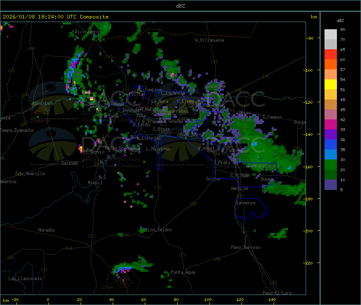
Task: Click the Paso_El_Loro location label
Action: coord(277,293)
